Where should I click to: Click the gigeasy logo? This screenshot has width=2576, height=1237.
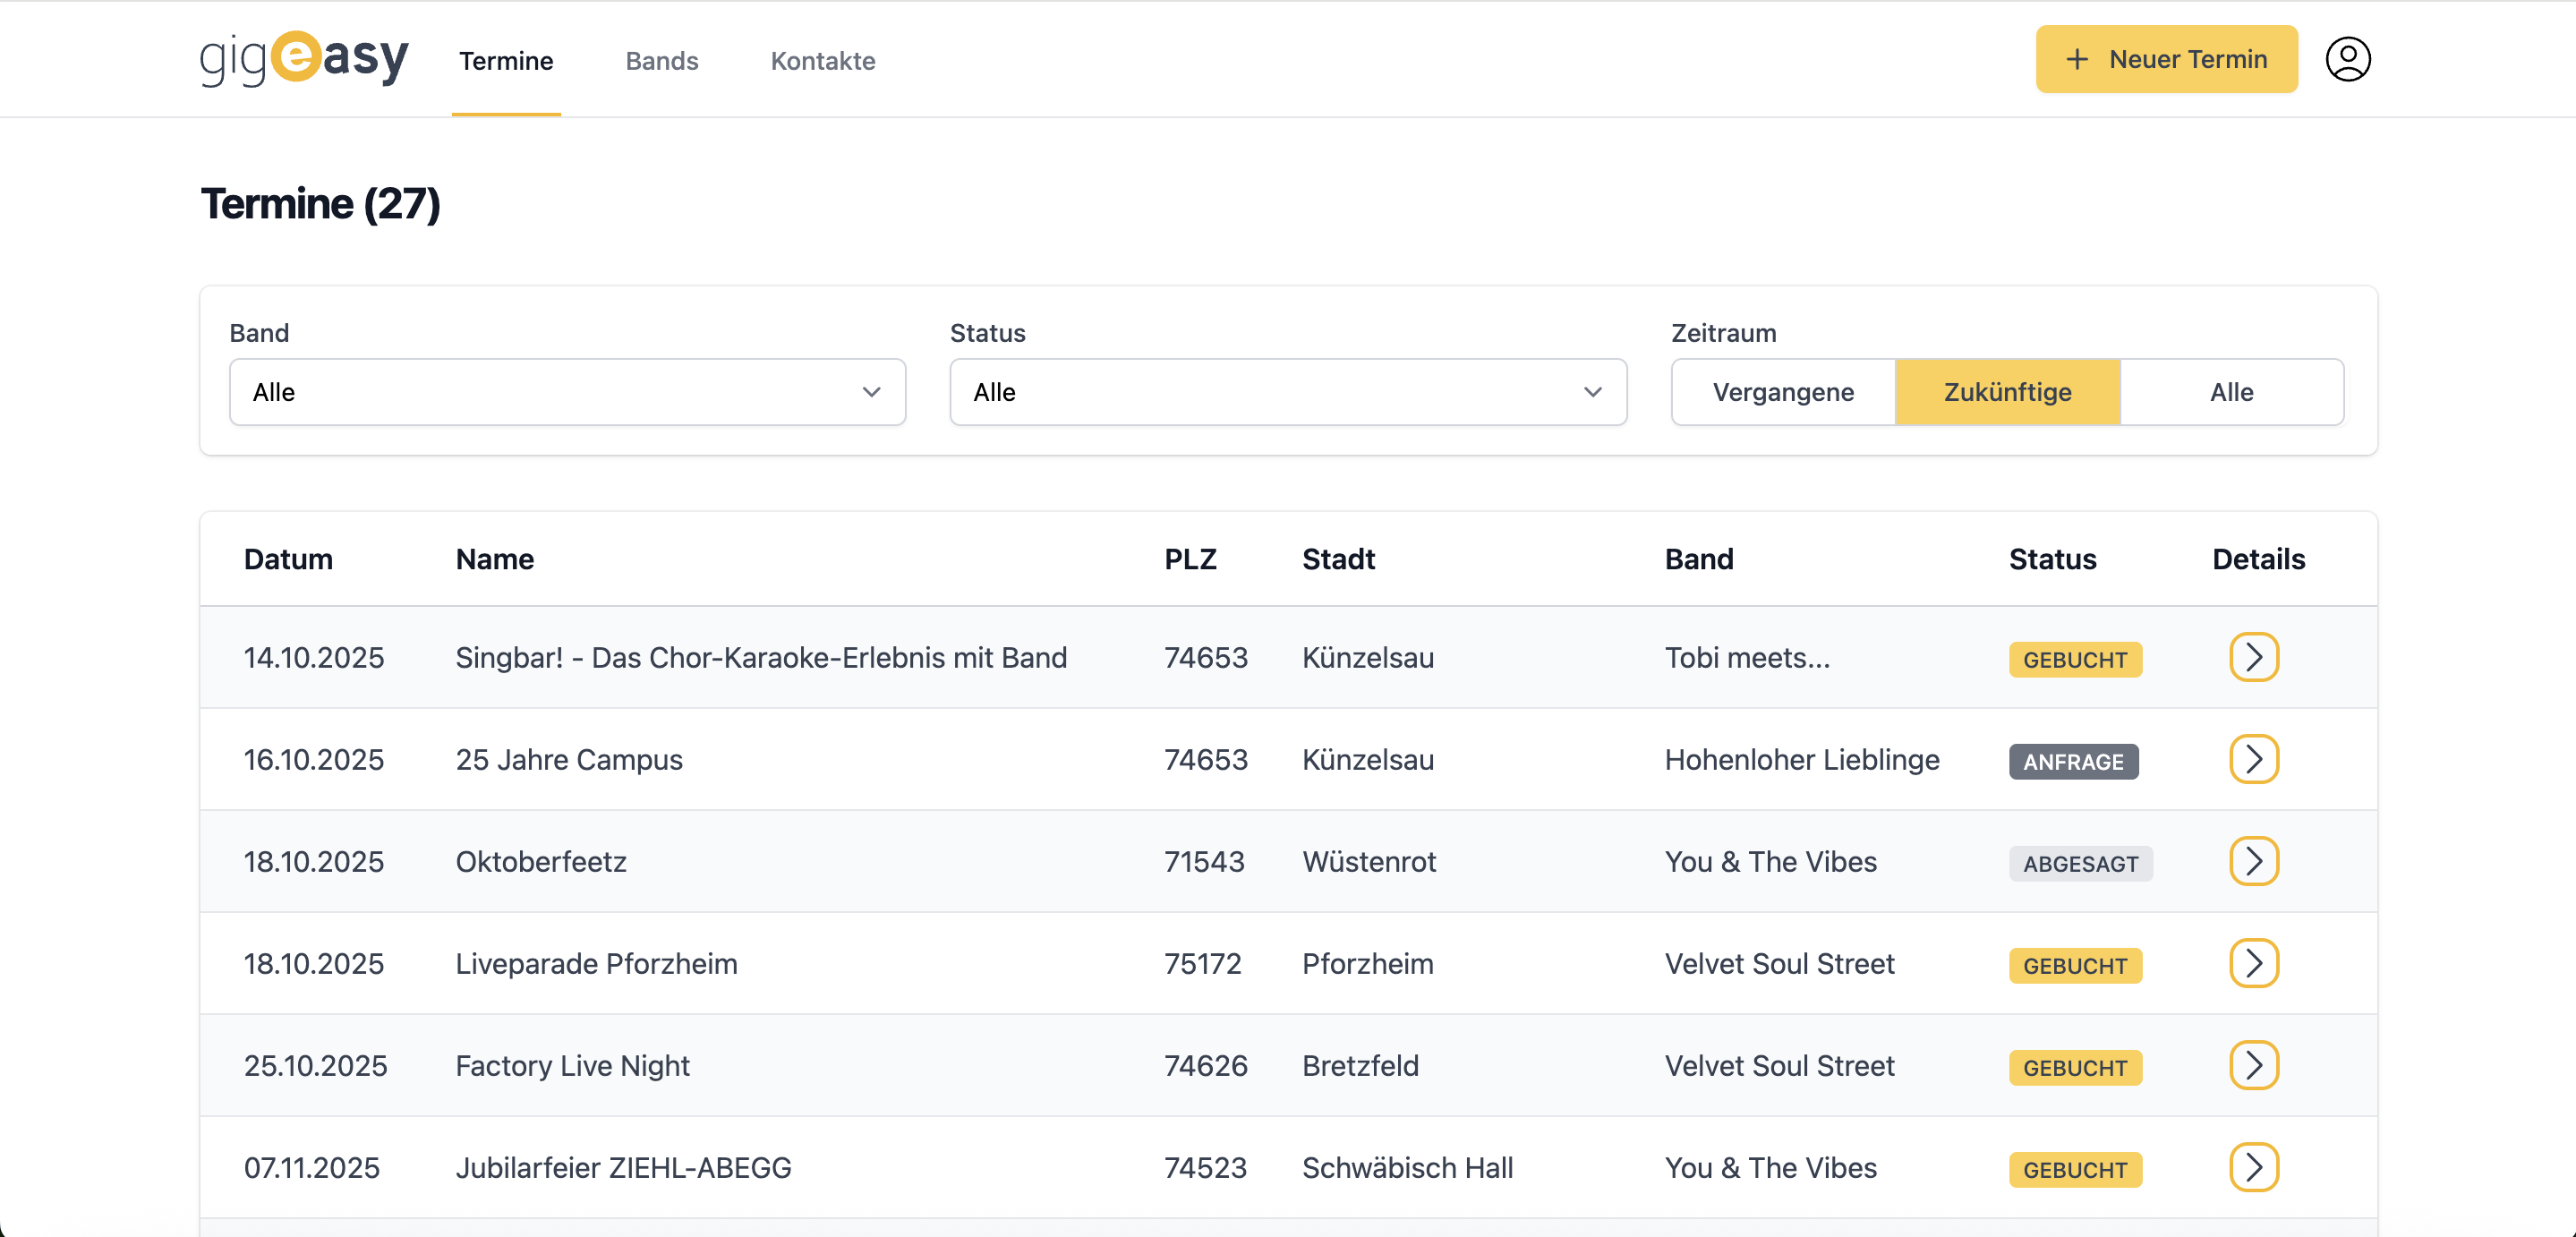pyautogui.click(x=304, y=59)
